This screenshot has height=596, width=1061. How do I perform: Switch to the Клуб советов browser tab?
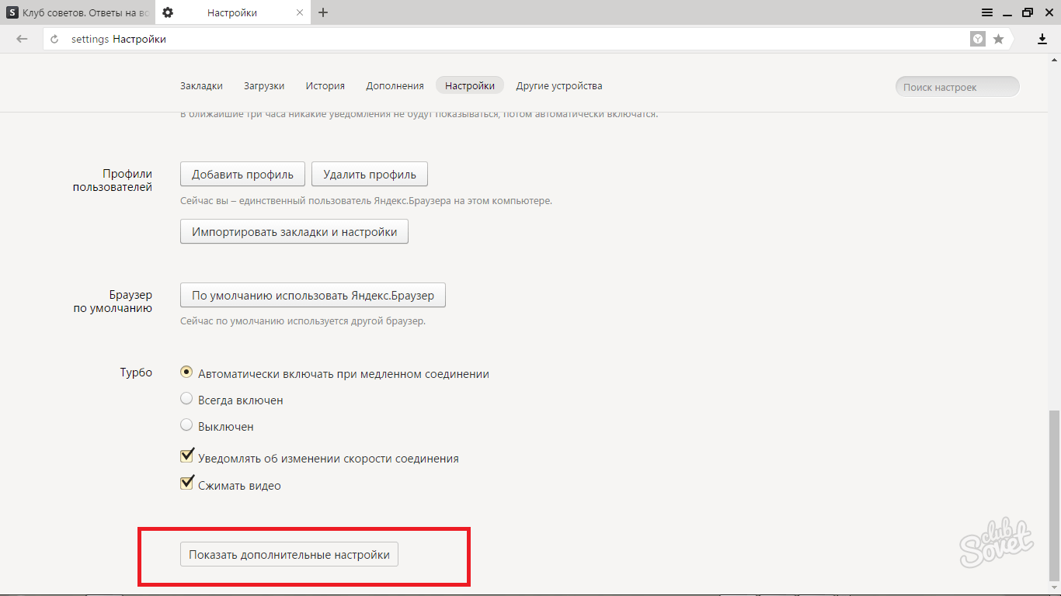(x=78, y=12)
